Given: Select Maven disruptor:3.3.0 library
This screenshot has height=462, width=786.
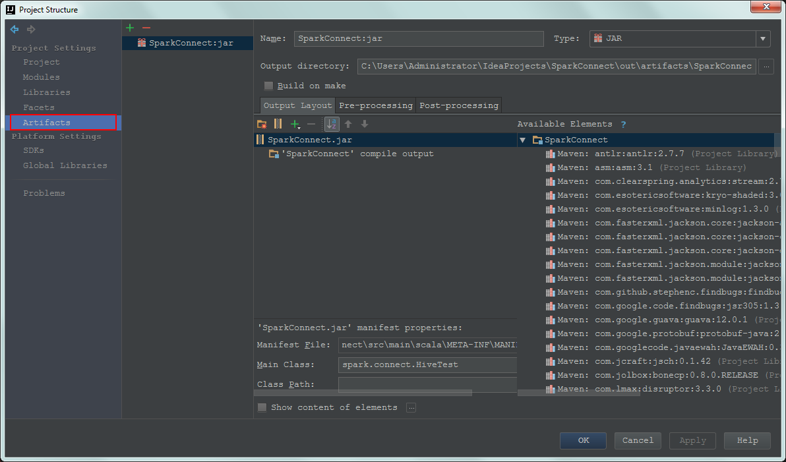Looking at the screenshot, I should 663,390.
